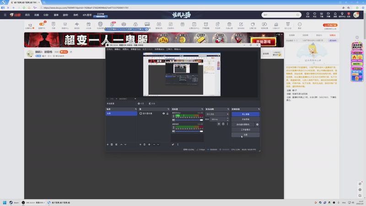
Task: Click the Douyu logo in the site header
Action: (15, 15)
